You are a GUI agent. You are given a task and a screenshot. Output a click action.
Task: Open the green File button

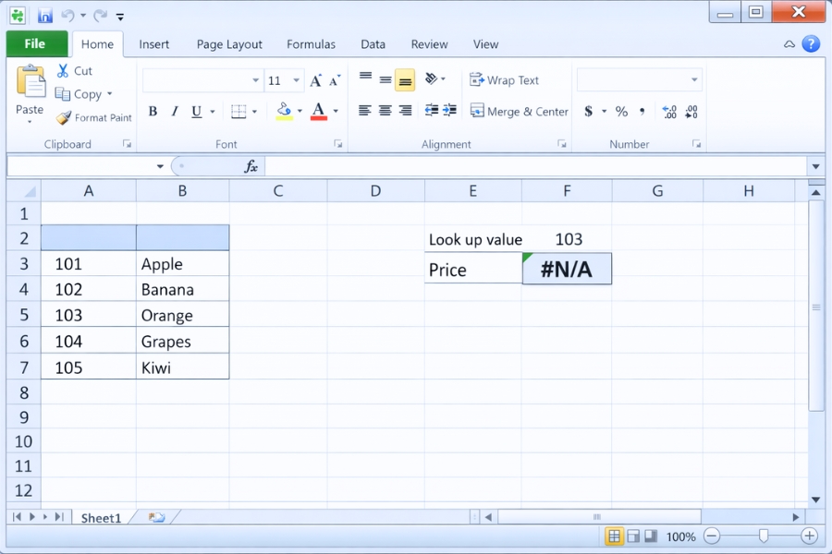(x=35, y=44)
